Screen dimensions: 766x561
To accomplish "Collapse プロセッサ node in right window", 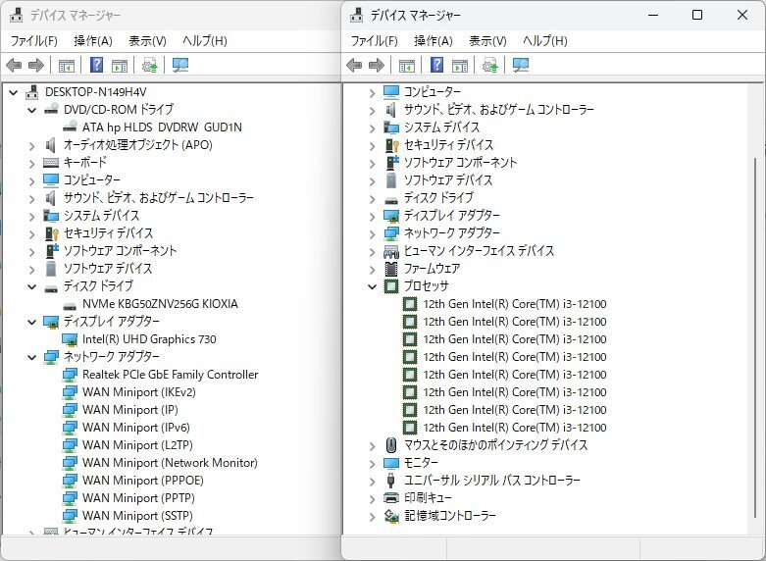I will pyautogui.click(x=373, y=286).
